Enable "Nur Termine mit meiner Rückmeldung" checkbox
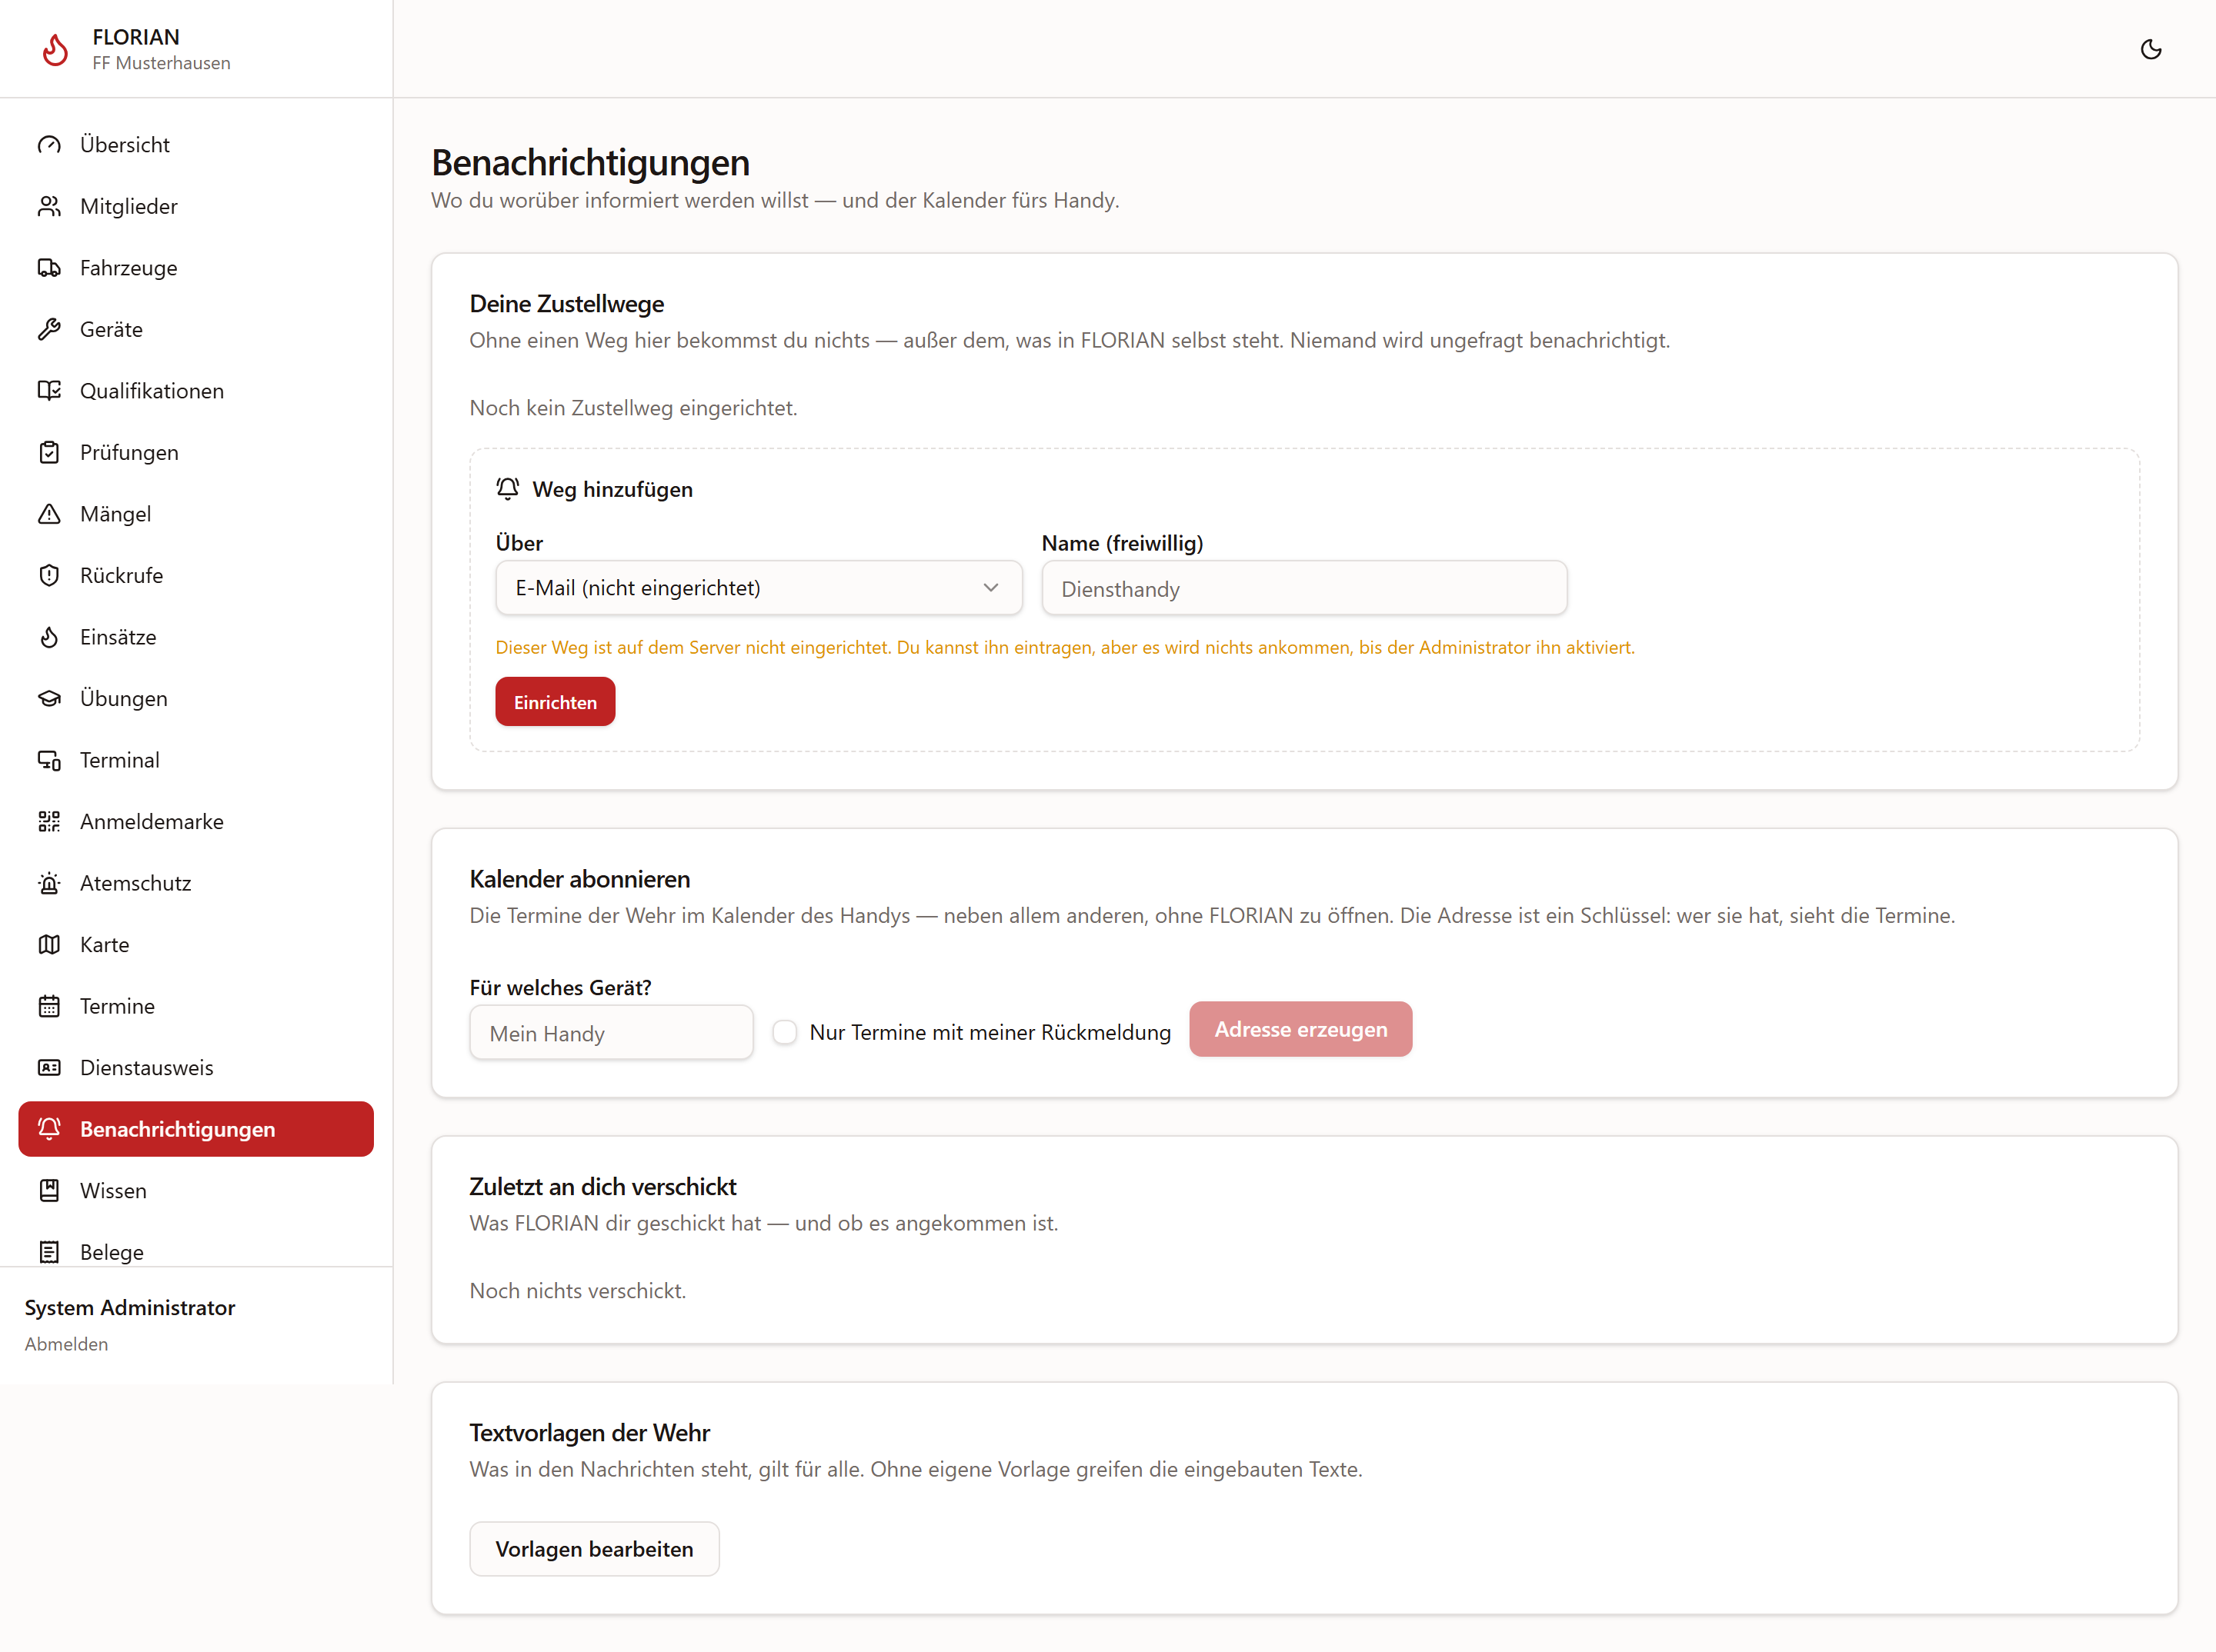Screen dimensions: 2216x1652 (x=786, y=1032)
